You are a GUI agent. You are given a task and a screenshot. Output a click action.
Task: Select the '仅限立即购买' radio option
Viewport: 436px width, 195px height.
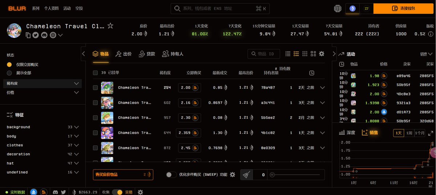[x=9, y=64]
